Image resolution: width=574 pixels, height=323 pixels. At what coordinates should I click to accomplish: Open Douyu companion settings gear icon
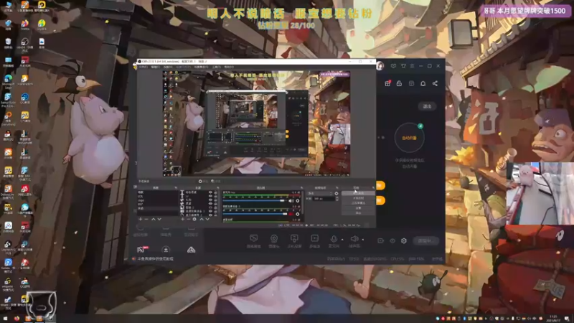pos(404,240)
